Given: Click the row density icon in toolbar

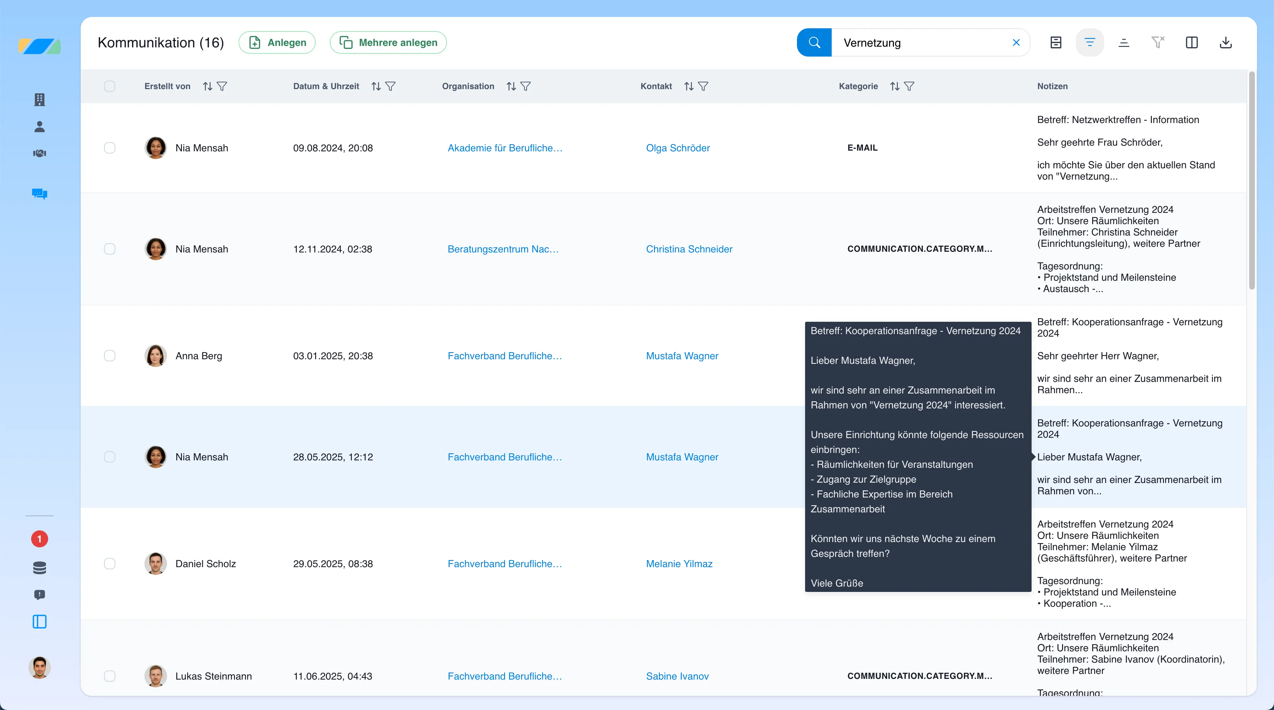Looking at the screenshot, I should (1124, 42).
